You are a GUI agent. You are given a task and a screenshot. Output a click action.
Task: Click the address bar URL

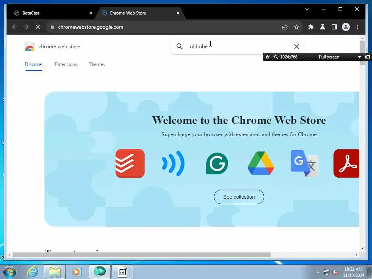[90, 27]
